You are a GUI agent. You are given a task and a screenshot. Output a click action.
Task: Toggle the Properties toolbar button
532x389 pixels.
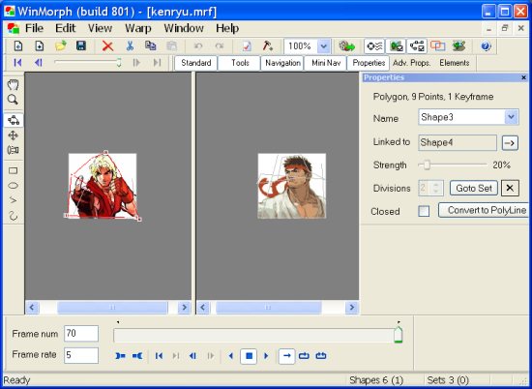(369, 63)
